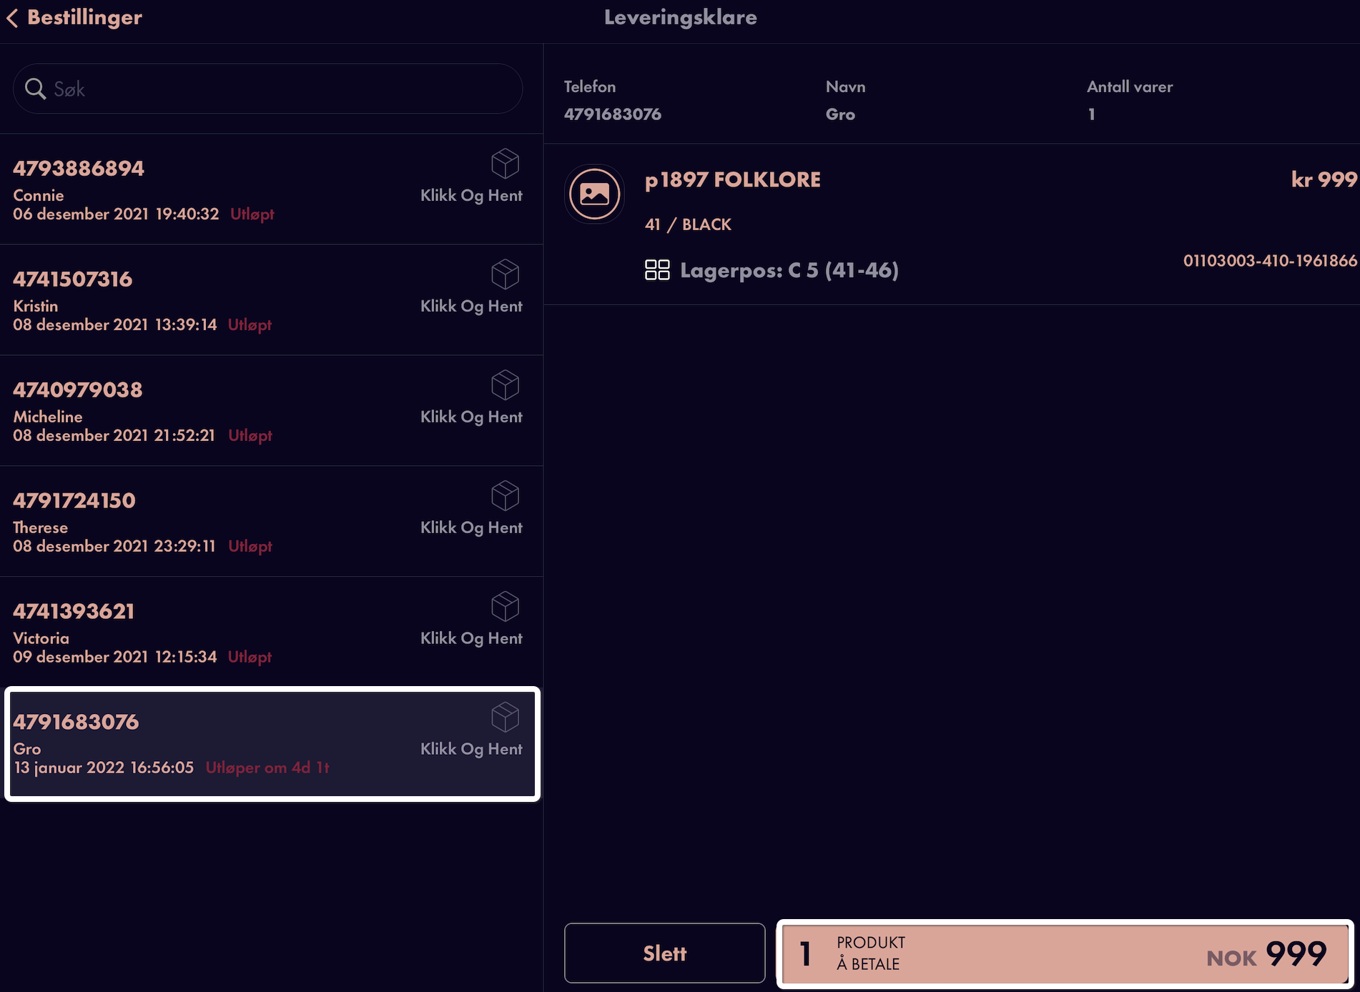Viewport: 1360px width, 992px height.
Task: Click package icon on Kristin's order
Action: 505,274
